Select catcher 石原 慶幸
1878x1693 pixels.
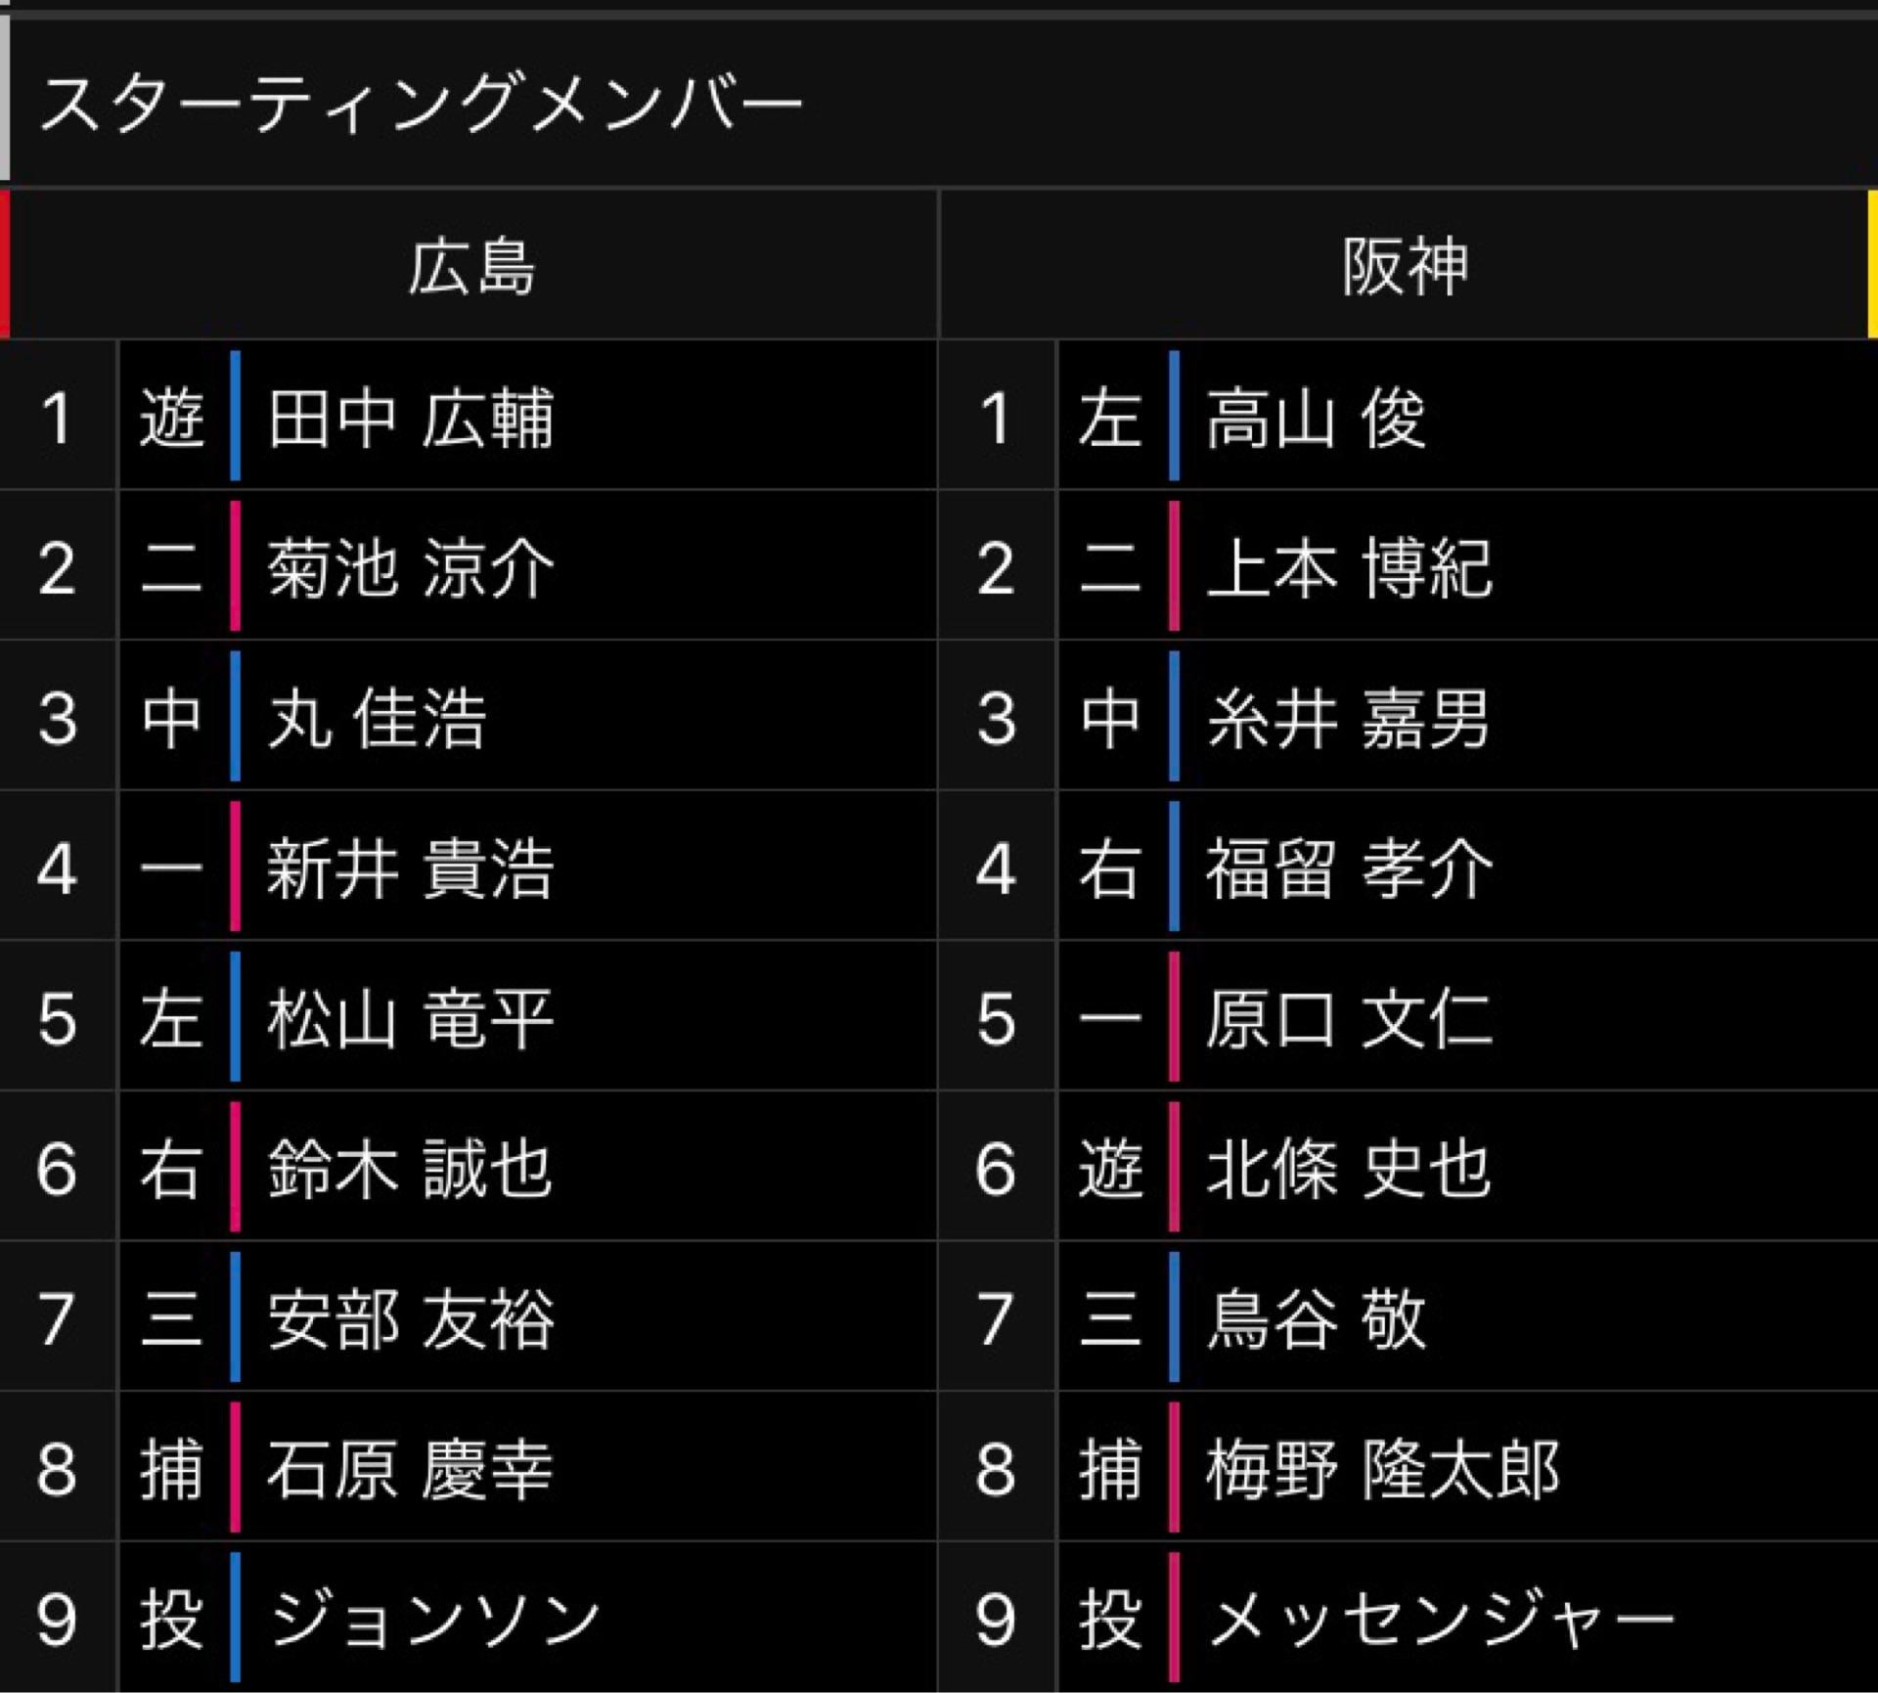point(411,1469)
